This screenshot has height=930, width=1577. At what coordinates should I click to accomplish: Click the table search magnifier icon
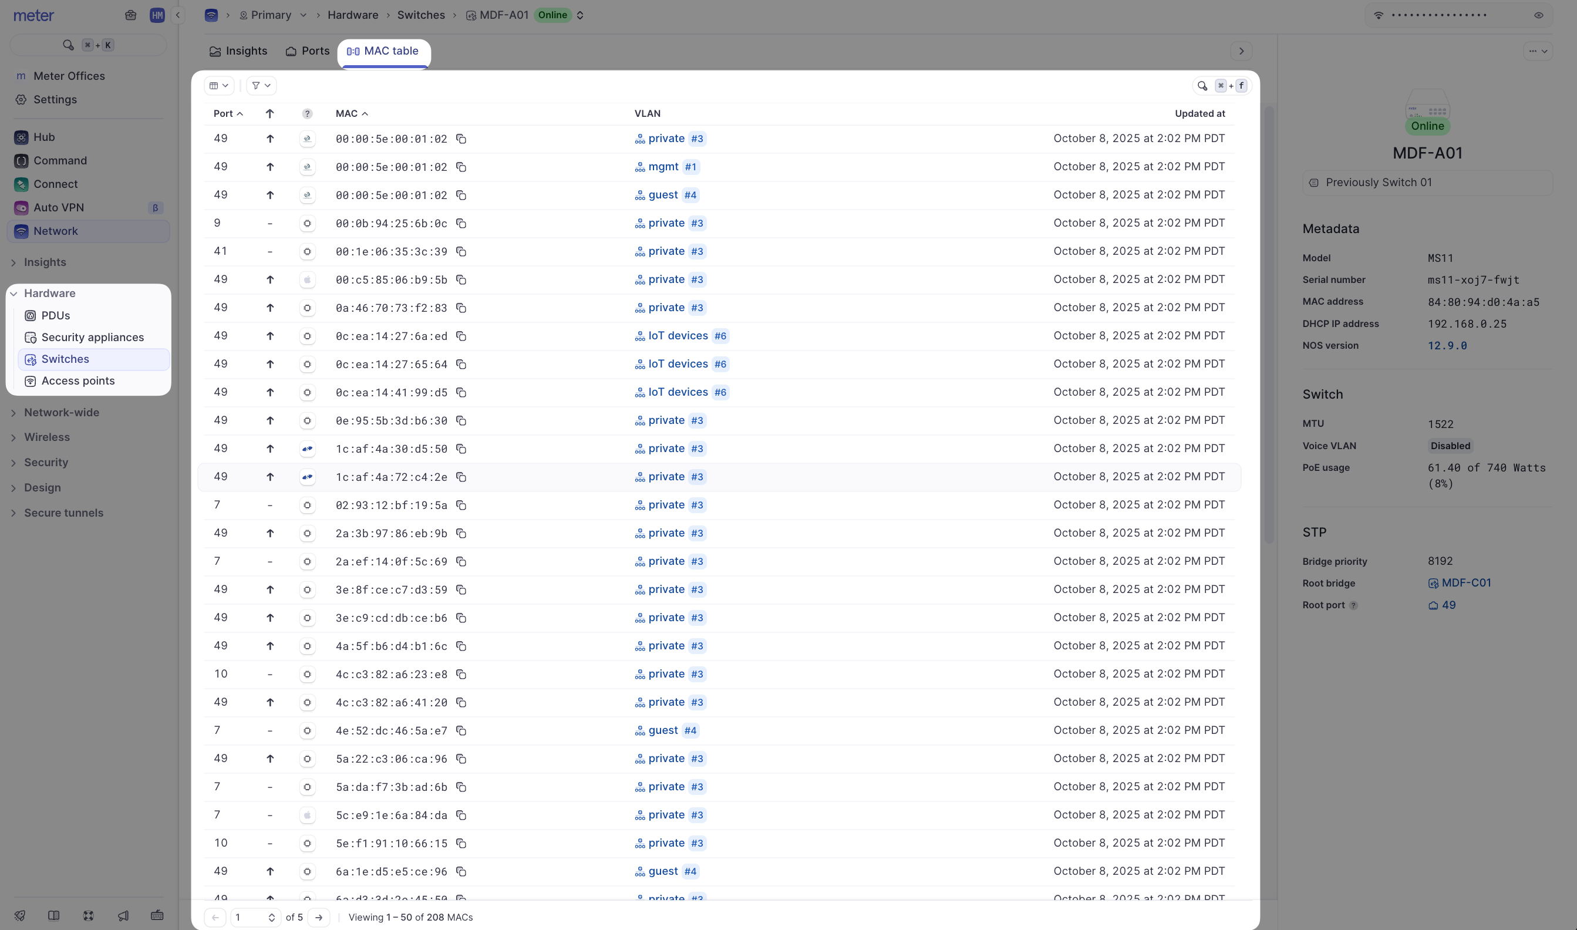click(x=1202, y=86)
